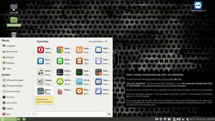
Task: Open Terminal from System list
Action: click(x=8, y=97)
